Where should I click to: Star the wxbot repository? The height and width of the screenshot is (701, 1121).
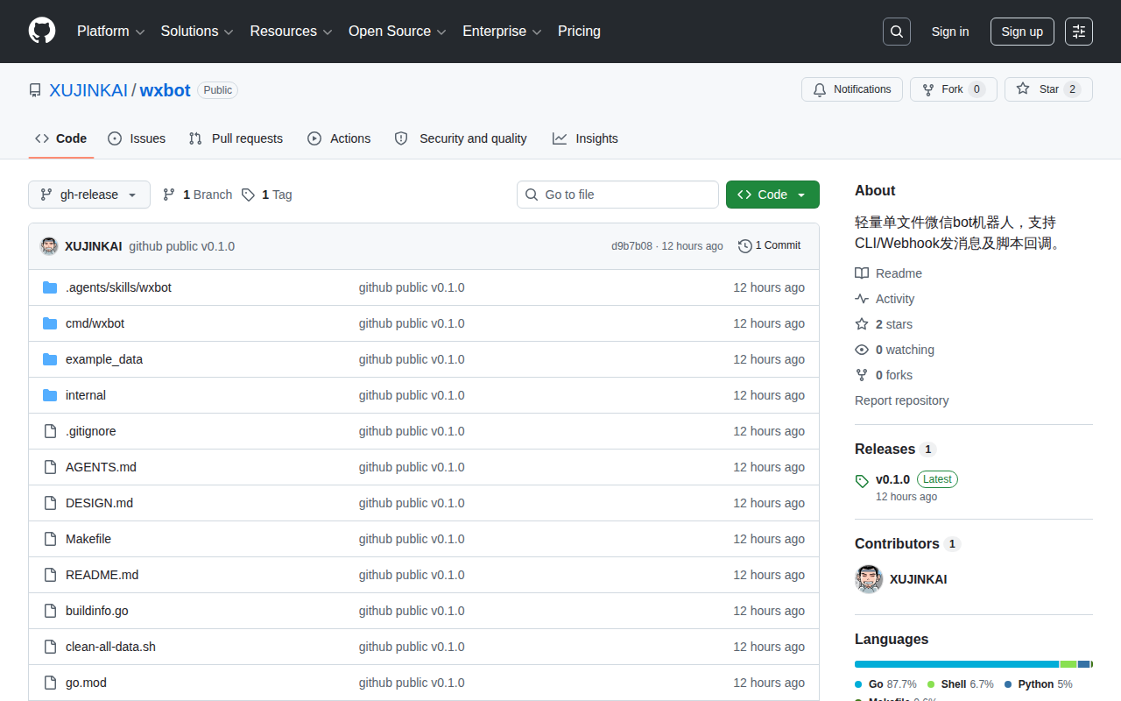[x=1048, y=89]
